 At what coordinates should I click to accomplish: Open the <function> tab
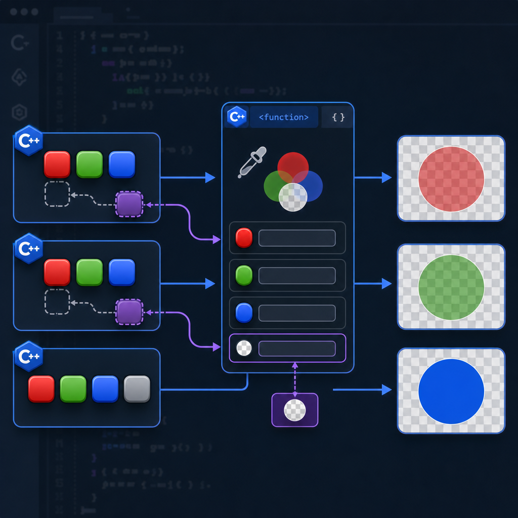tap(284, 117)
